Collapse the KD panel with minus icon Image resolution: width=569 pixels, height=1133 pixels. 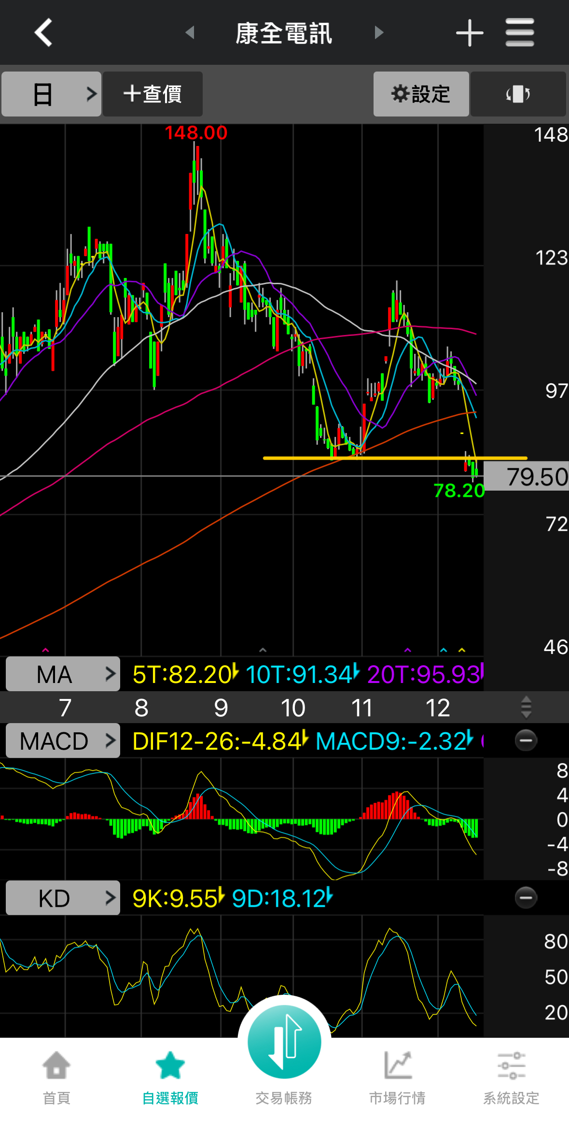pyautogui.click(x=526, y=898)
